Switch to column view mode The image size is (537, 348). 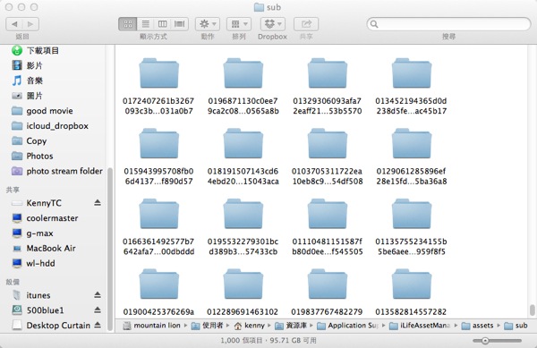pos(162,24)
